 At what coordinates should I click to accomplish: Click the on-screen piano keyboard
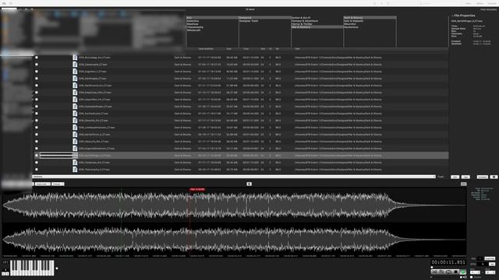(32, 268)
